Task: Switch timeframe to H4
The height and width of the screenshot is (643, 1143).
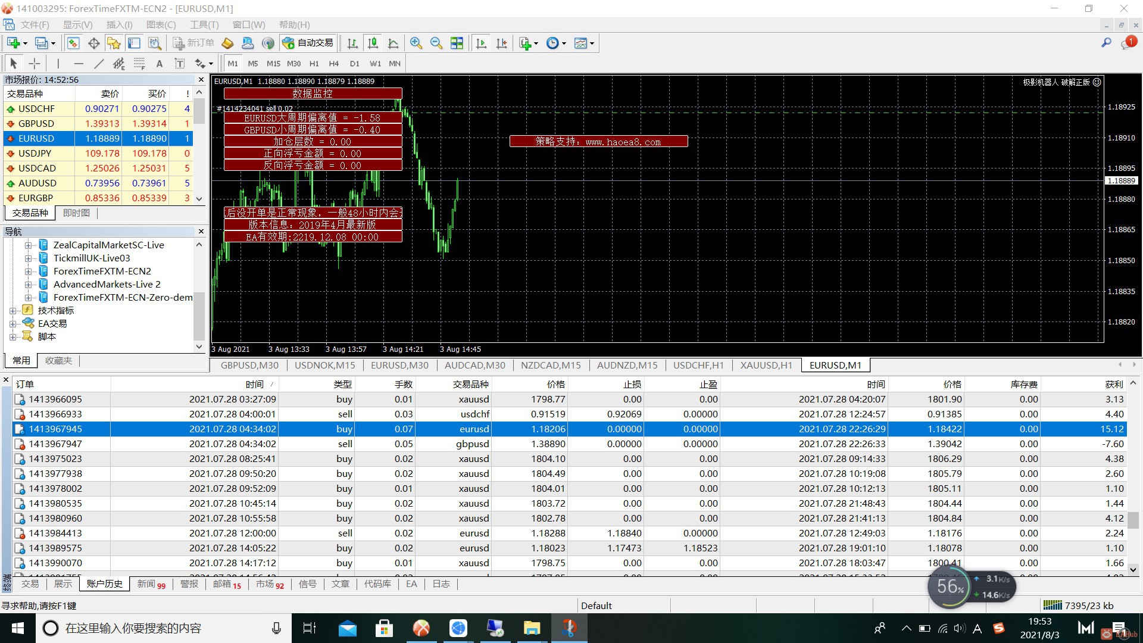Action: tap(334, 63)
